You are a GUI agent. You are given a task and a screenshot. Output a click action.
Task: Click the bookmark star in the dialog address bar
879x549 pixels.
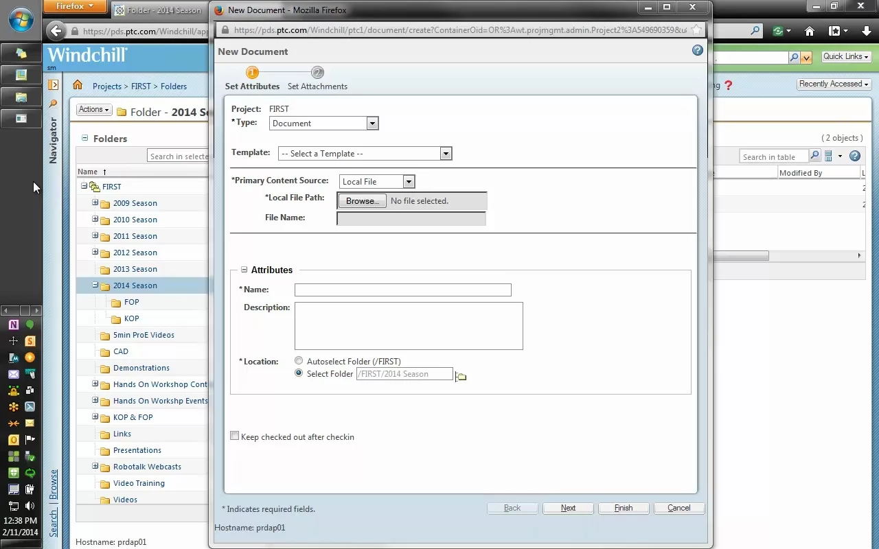coord(696,30)
